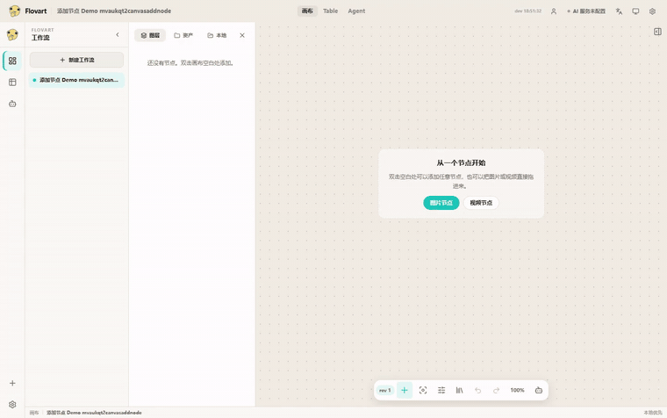Screen dimensions: 667x418
Task: Click the rev 1 badge in toolbar
Action: (385, 390)
